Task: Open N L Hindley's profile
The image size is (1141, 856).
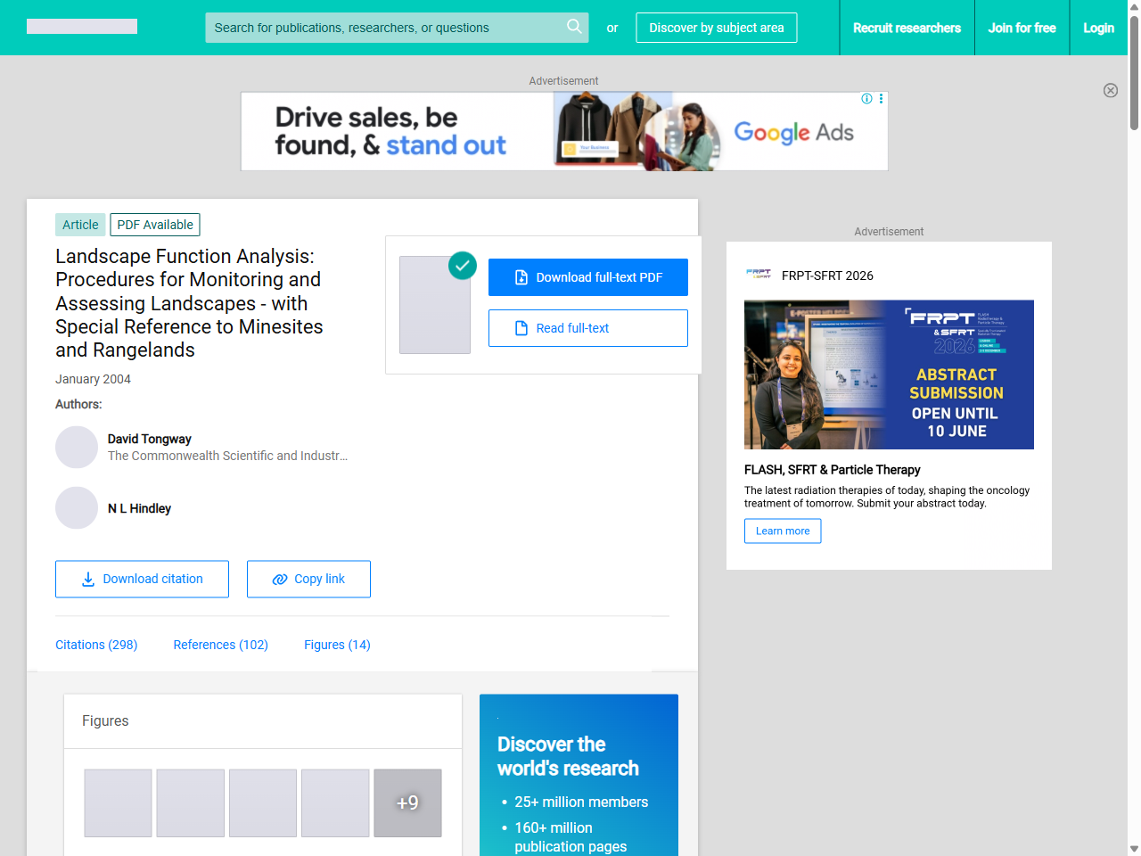Action: point(139,508)
